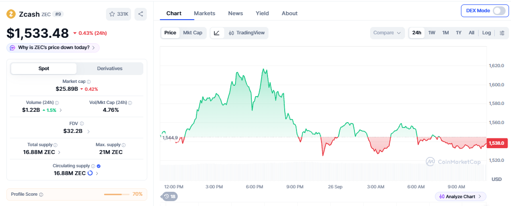The image size is (511, 206).
Task: Select 1Y time range
Action: (459, 33)
